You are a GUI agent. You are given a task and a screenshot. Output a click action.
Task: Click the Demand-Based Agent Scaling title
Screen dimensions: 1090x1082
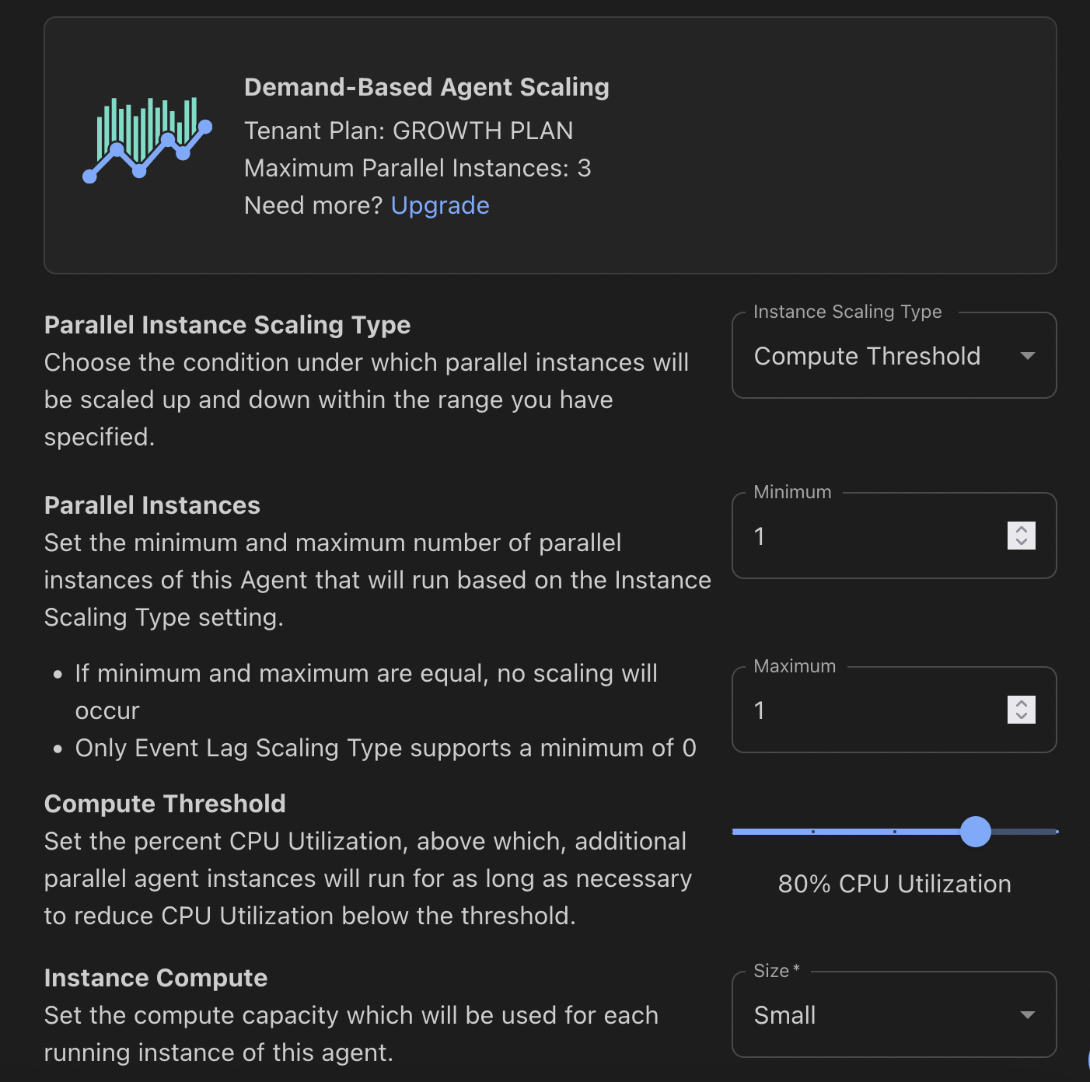pyautogui.click(x=426, y=87)
